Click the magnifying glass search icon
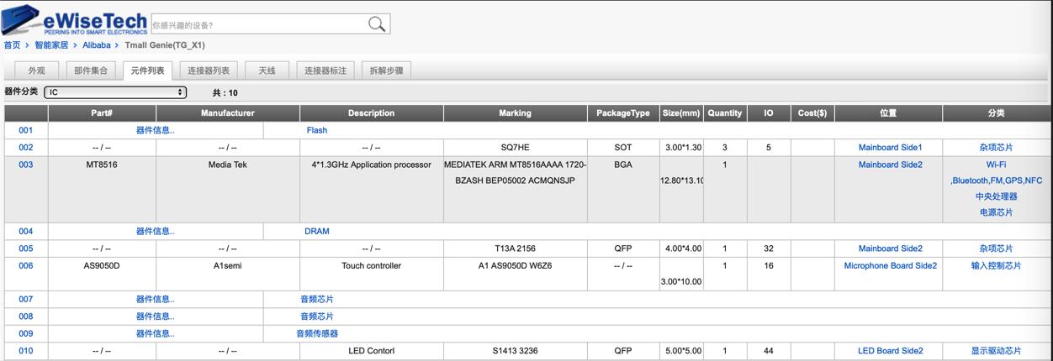This screenshot has height=361, width=1053. [x=377, y=24]
